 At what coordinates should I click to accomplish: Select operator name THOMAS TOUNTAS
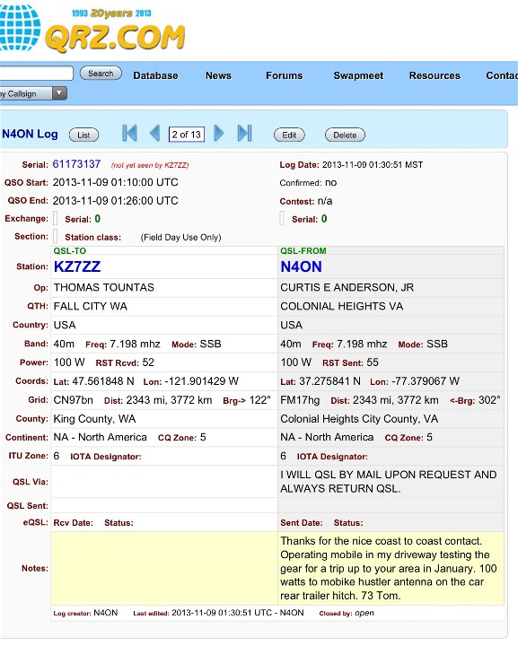104,287
